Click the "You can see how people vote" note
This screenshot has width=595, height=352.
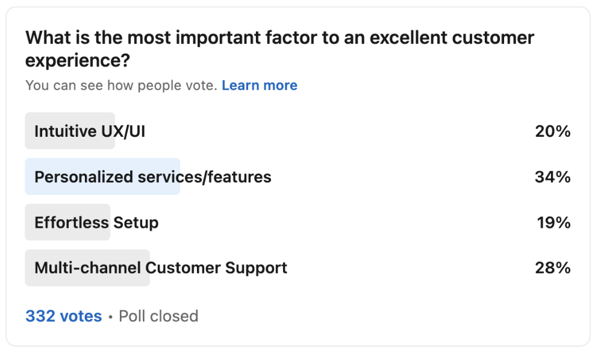122,86
